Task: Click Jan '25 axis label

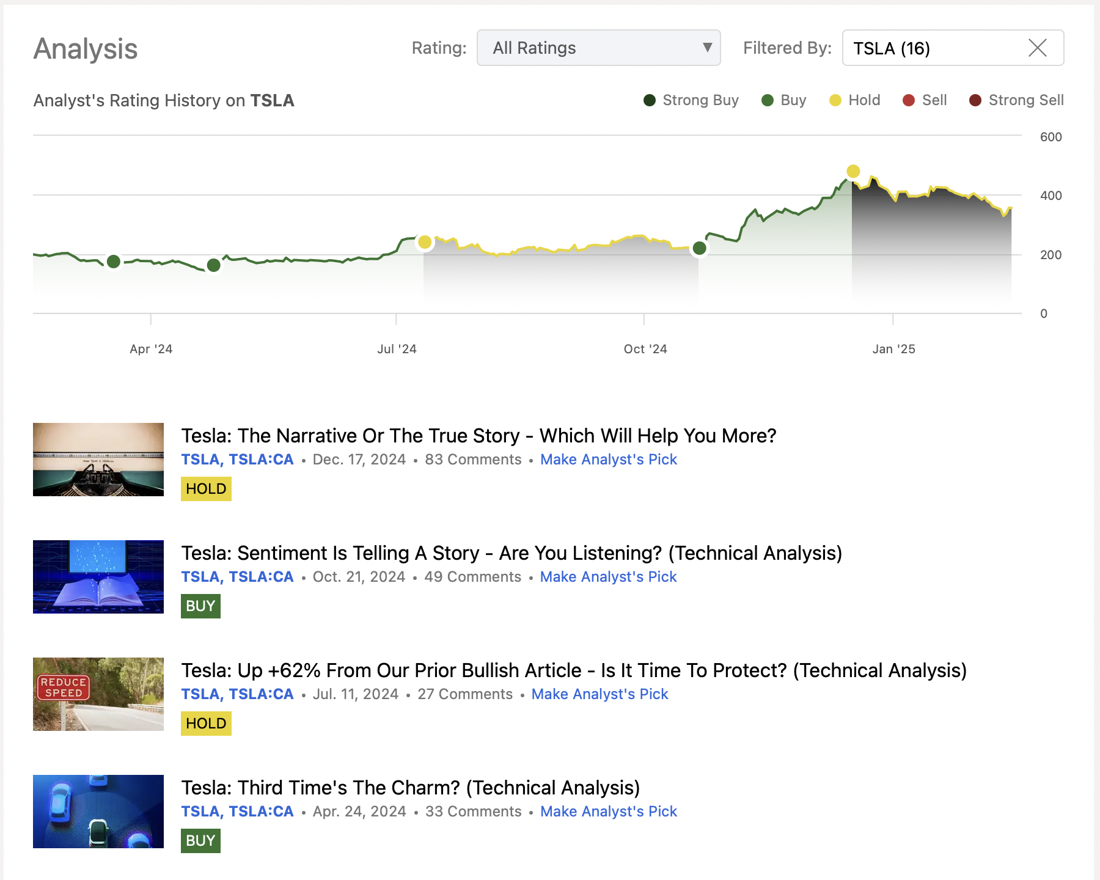Action: click(x=893, y=349)
